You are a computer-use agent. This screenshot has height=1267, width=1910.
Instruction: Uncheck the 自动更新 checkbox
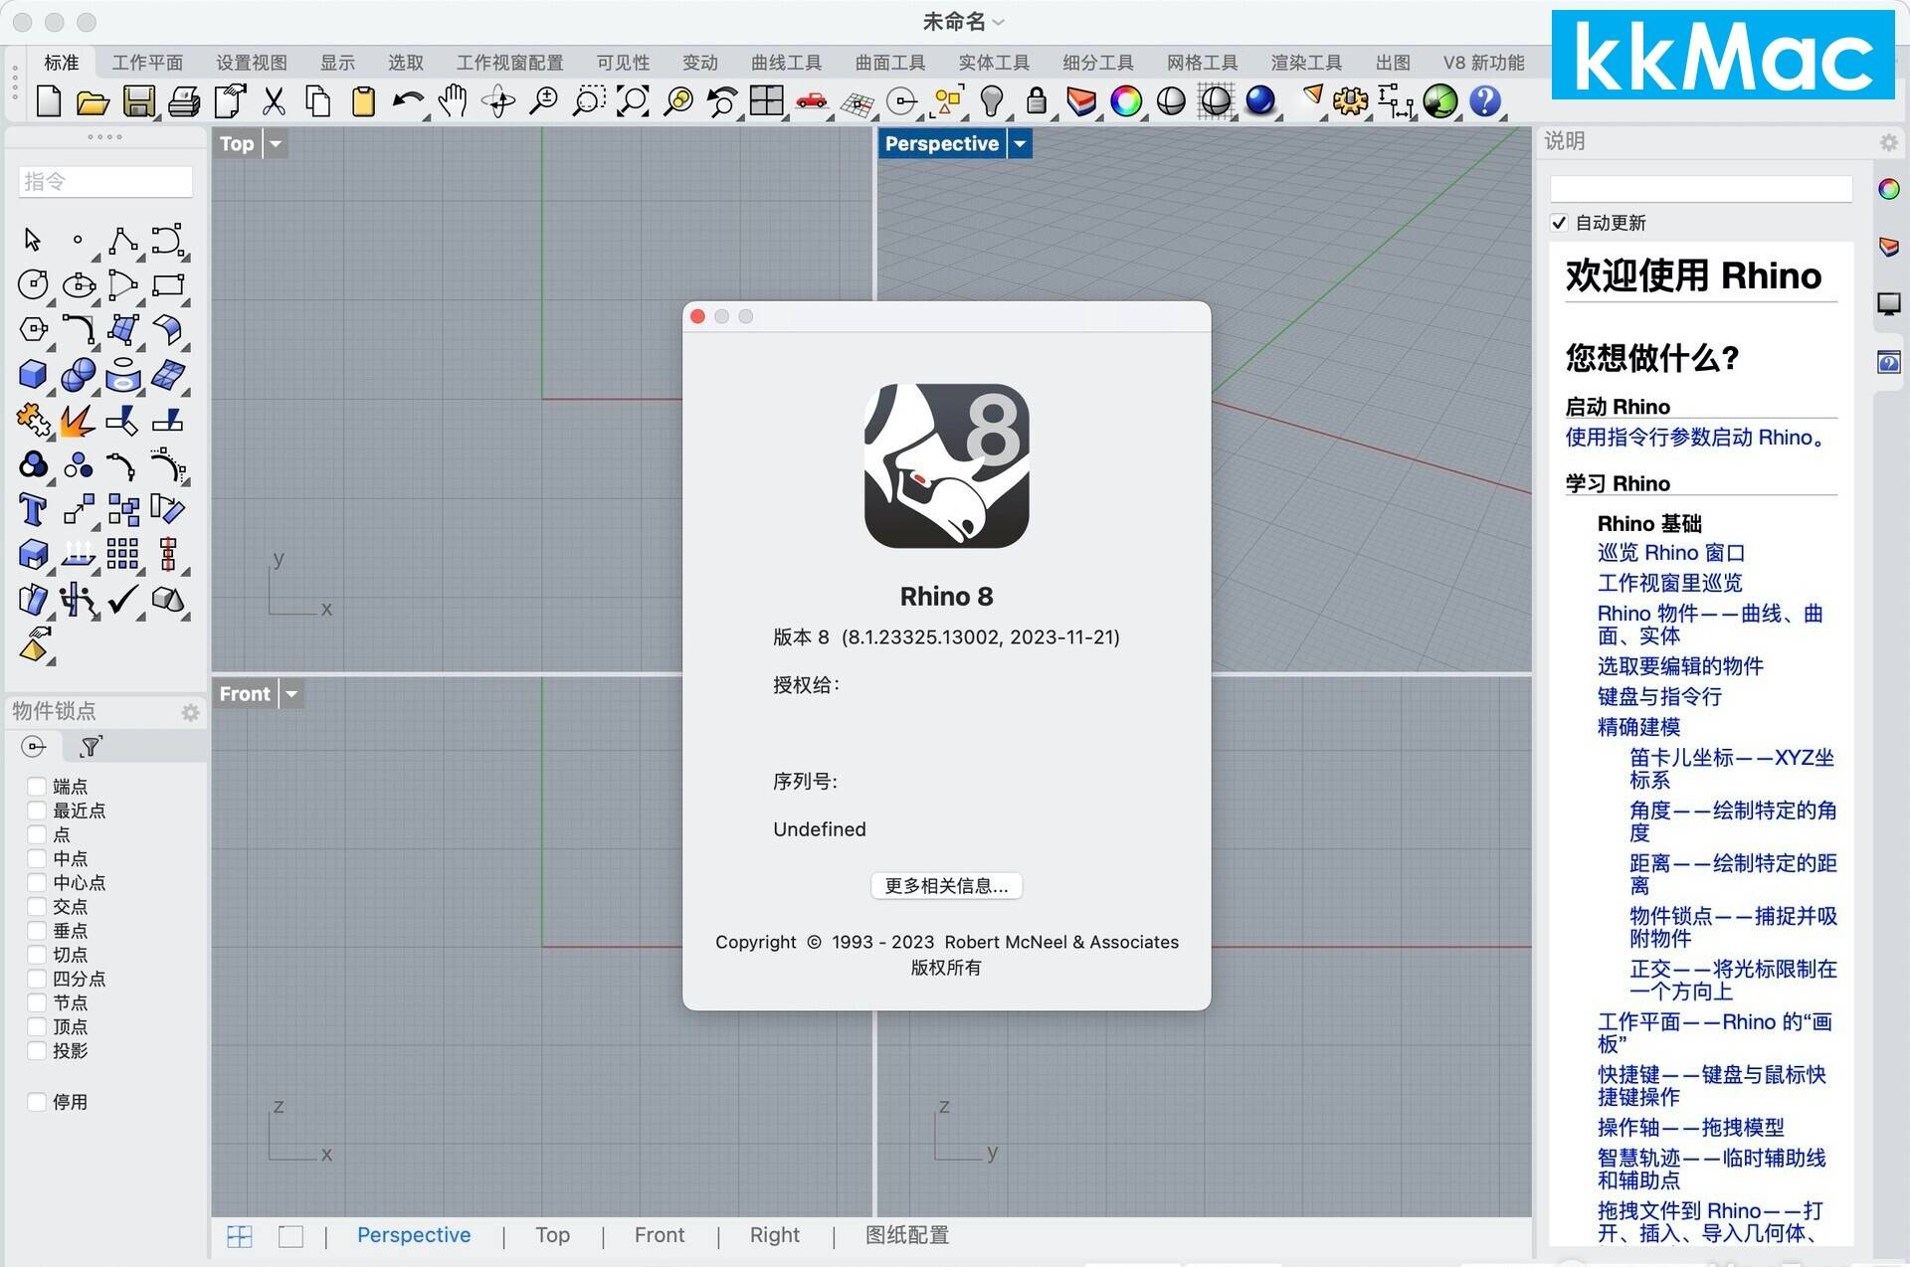[1560, 223]
